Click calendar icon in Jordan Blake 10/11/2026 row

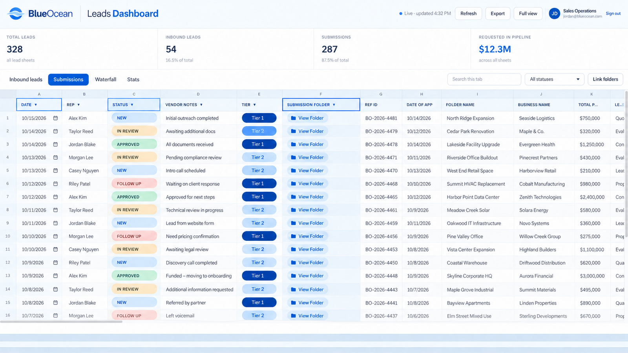point(55,223)
